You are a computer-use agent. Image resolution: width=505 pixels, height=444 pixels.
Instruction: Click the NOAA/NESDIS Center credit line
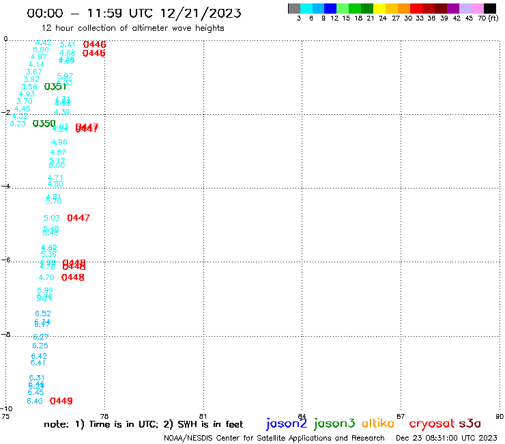pos(274,438)
